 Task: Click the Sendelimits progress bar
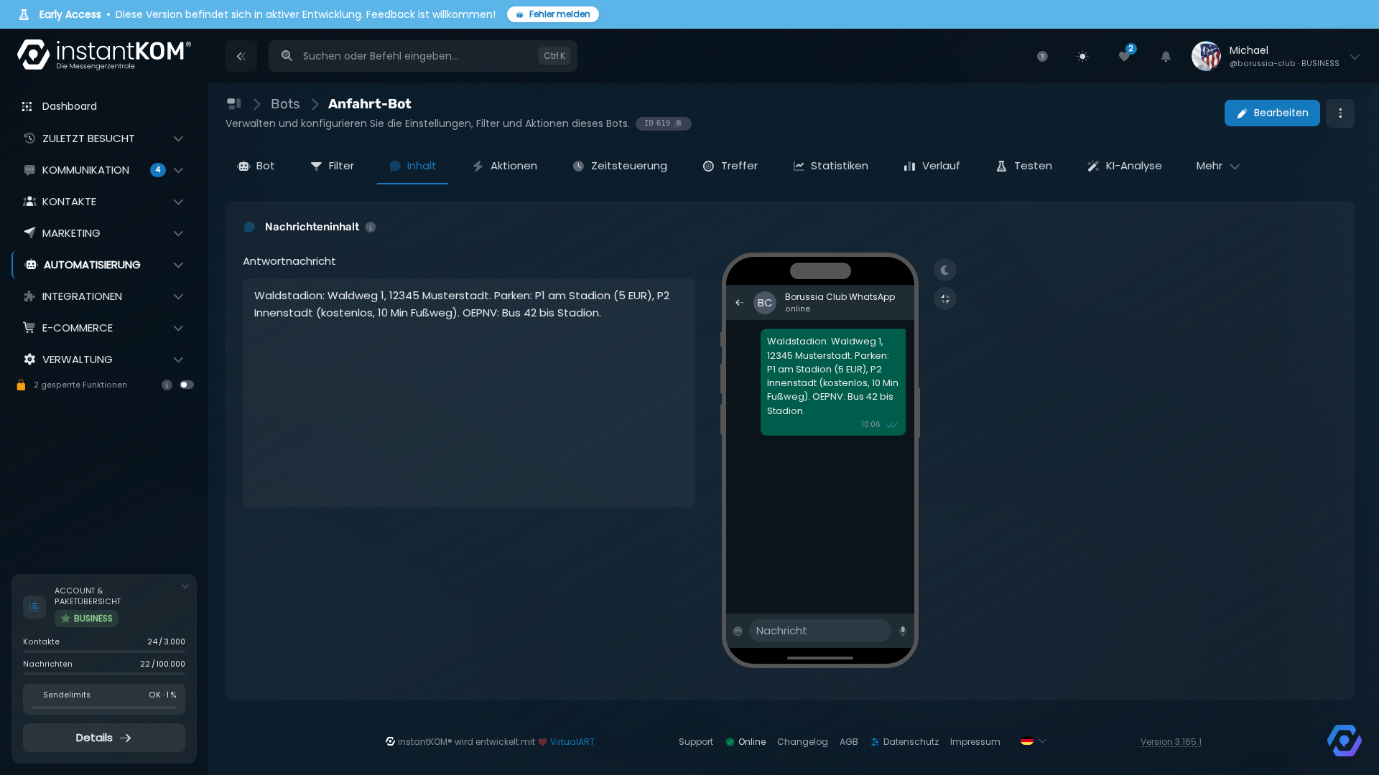104,708
